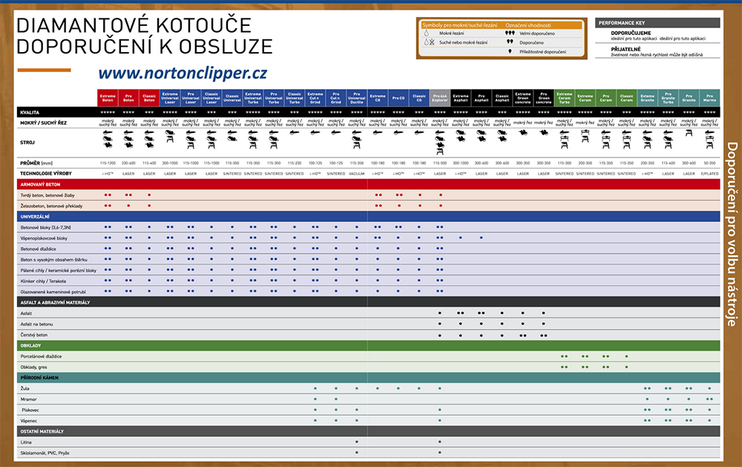Screen dimensions: 742x467
Task: Click the Asfalt na betonu row label
Action: point(36,324)
